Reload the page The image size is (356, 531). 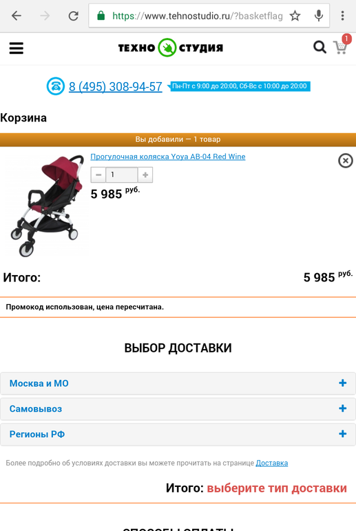pos(74,16)
